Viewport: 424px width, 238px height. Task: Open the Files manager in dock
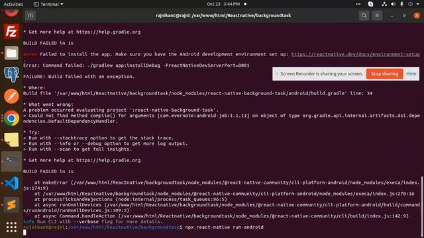[11, 53]
